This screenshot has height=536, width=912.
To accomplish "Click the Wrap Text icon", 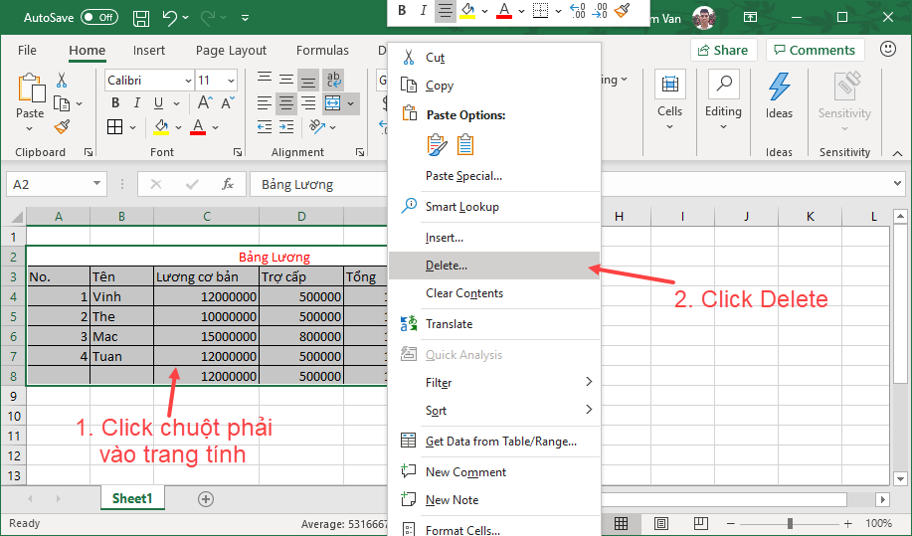I will [333, 80].
